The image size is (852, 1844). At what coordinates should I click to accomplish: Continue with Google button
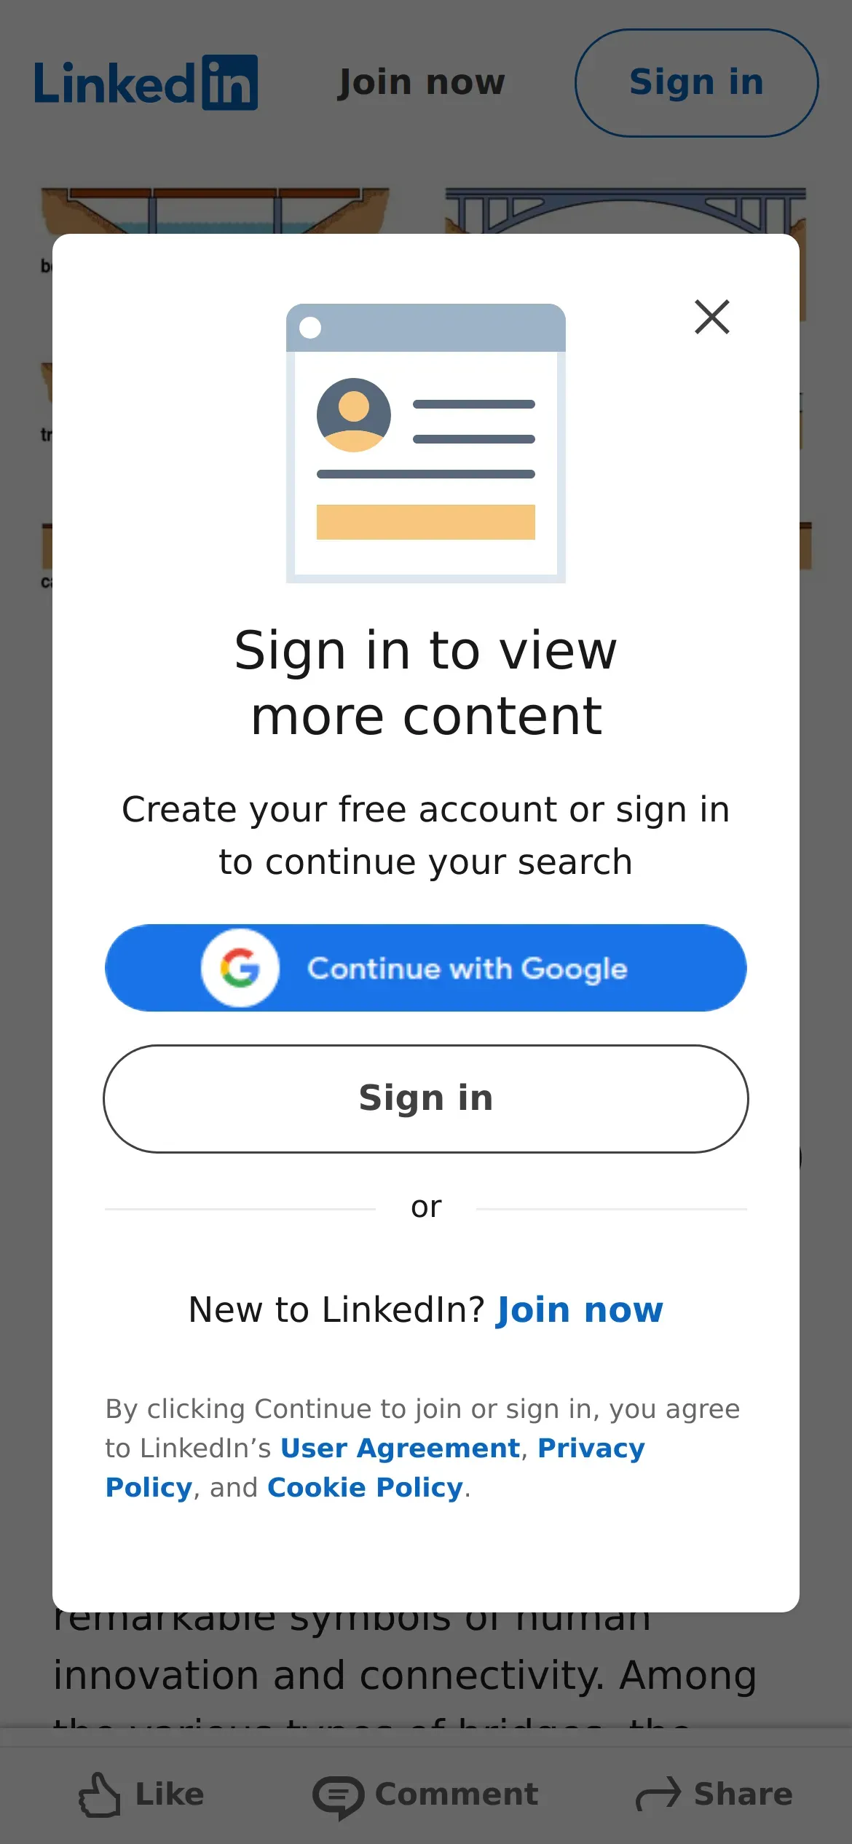pos(426,968)
